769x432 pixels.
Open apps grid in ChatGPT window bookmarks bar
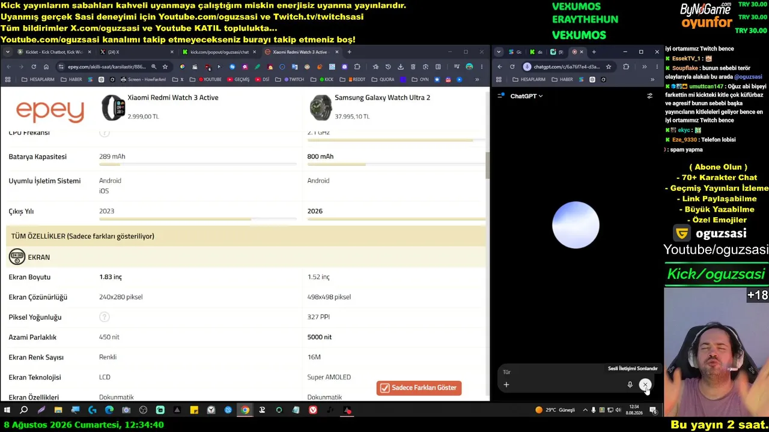499,79
